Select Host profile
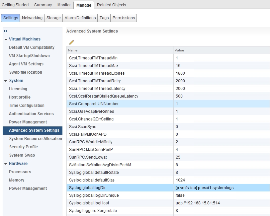This screenshot has width=270, height=216. pyautogui.click(x=20, y=97)
